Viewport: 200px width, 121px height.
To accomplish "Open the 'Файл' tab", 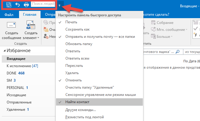I will [x=9, y=15].
